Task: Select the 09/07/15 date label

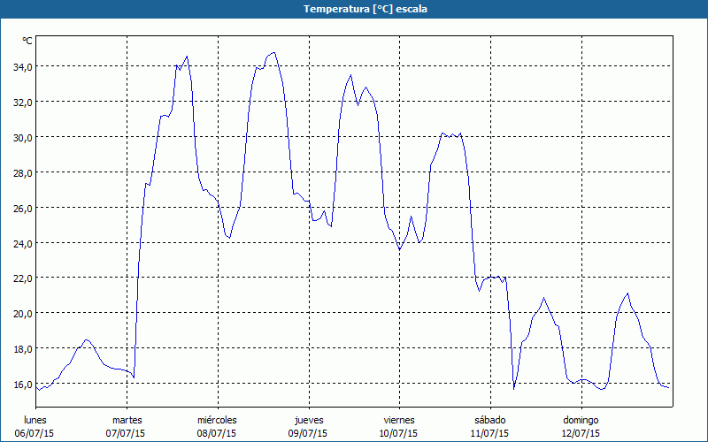Action: click(x=307, y=433)
